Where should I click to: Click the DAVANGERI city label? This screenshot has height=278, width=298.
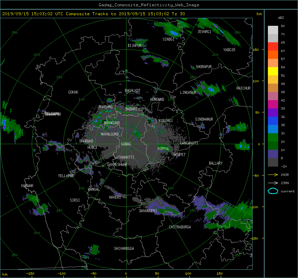[148, 211]
